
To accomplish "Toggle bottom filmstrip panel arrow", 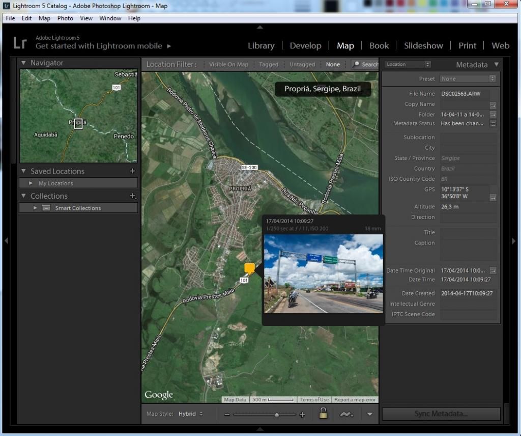I will point(260,429).
